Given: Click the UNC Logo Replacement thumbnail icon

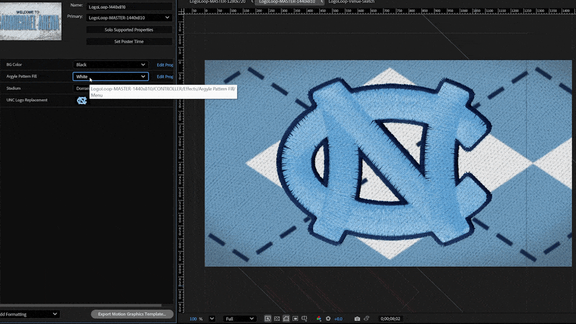Looking at the screenshot, I should [82, 100].
